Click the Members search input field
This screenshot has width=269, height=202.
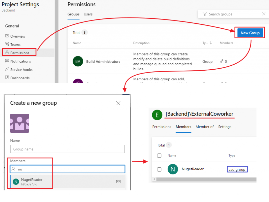coord(68,169)
